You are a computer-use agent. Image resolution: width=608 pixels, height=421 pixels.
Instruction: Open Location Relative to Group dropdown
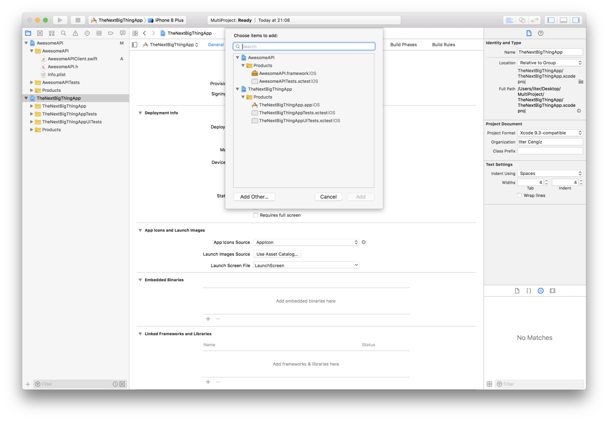coord(550,63)
